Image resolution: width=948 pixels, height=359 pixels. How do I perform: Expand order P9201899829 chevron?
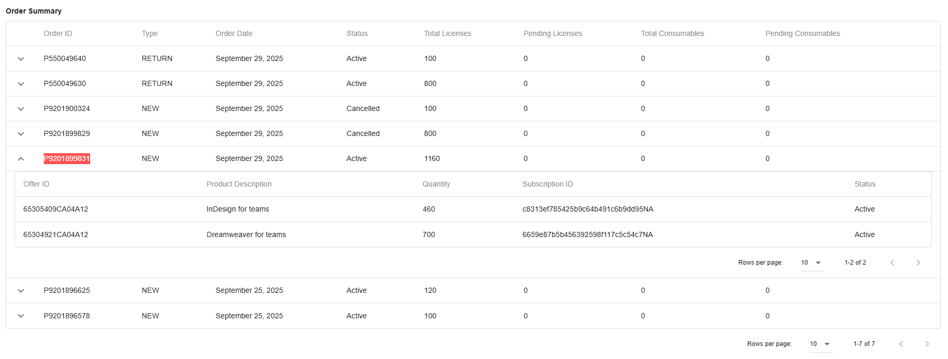pyautogui.click(x=21, y=134)
